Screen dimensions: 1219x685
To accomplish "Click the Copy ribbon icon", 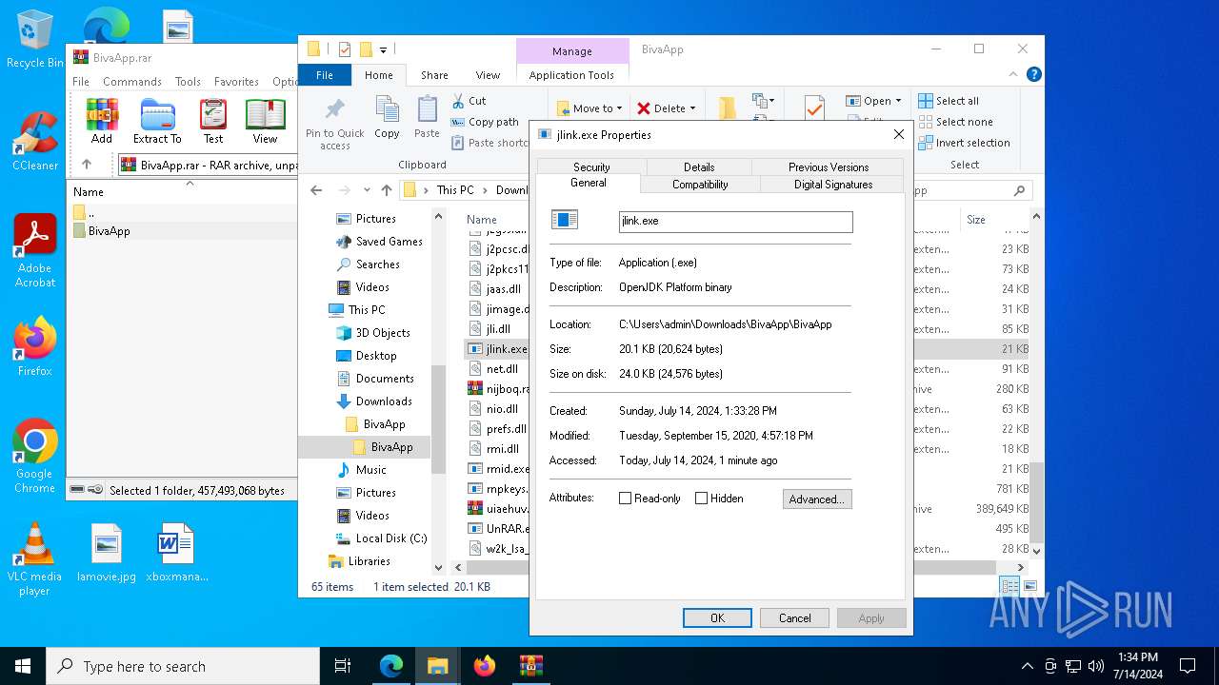I will (x=387, y=118).
